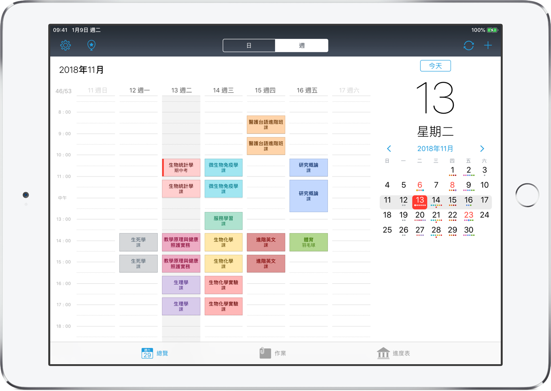Image resolution: width=551 pixels, height=391 pixels.
Task: Select November 1 in mini calendar
Action: [452, 171]
